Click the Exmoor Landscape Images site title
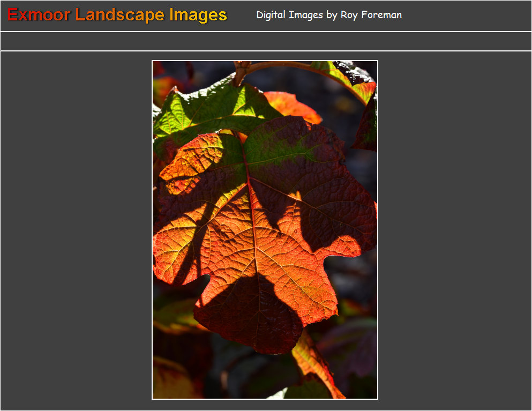 [x=117, y=15]
